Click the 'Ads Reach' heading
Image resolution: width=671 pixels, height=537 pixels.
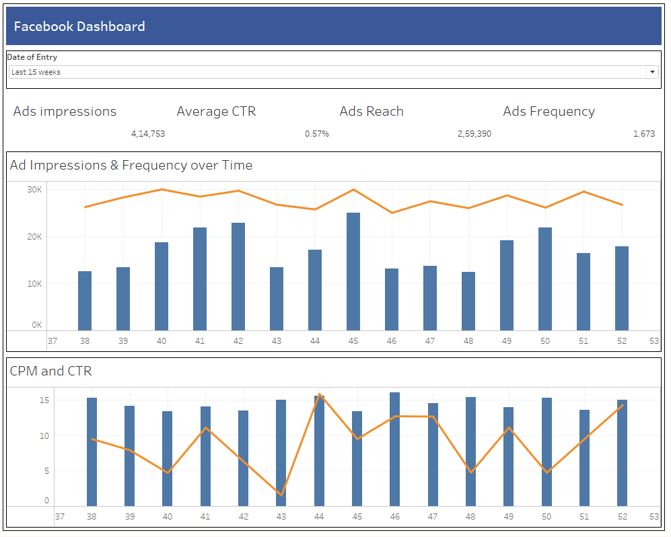pos(372,111)
